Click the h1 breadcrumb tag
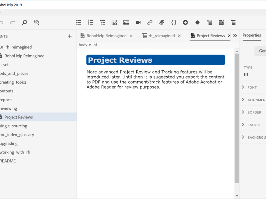The image size is (266, 199). tap(95, 45)
